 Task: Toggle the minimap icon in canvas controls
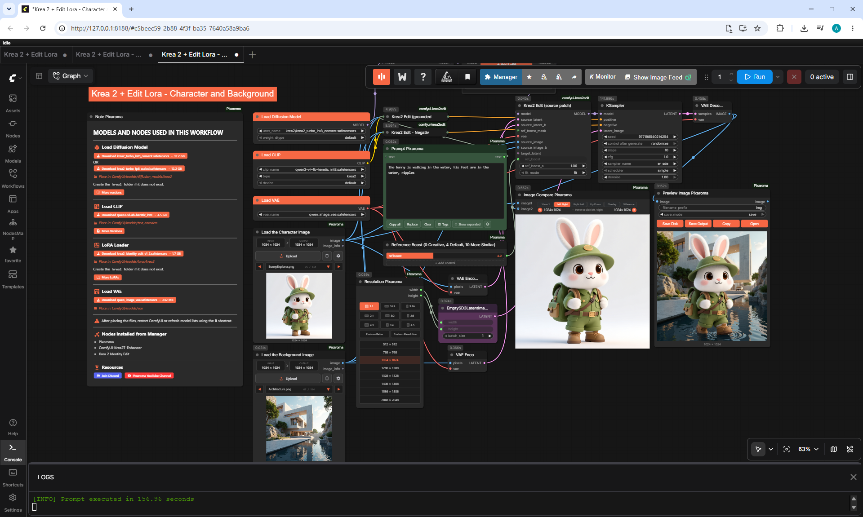tap(834, 449)
